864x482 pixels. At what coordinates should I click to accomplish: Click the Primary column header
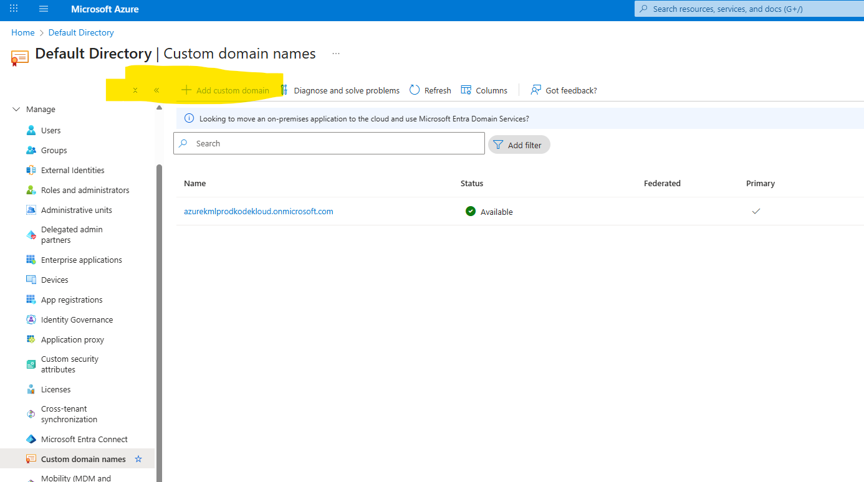click(761, 183)
